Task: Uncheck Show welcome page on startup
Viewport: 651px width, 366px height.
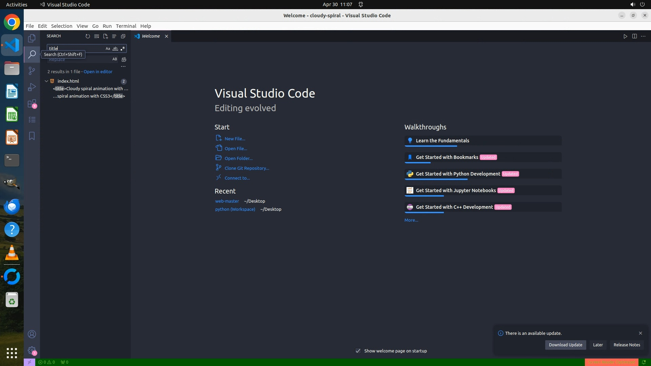Action: pos(358,351)
